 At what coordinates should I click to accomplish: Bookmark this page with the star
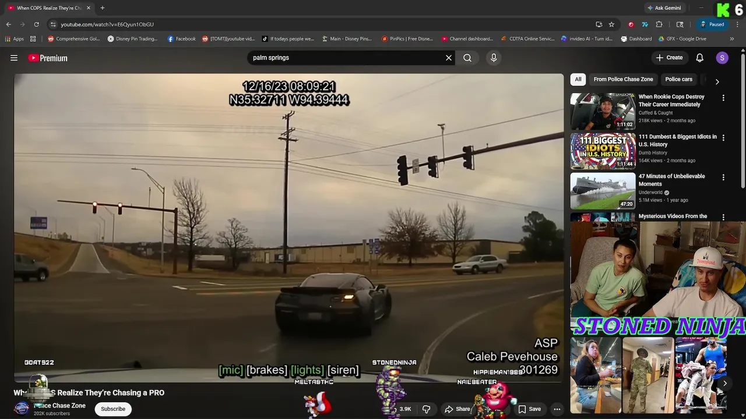[611, 24]
